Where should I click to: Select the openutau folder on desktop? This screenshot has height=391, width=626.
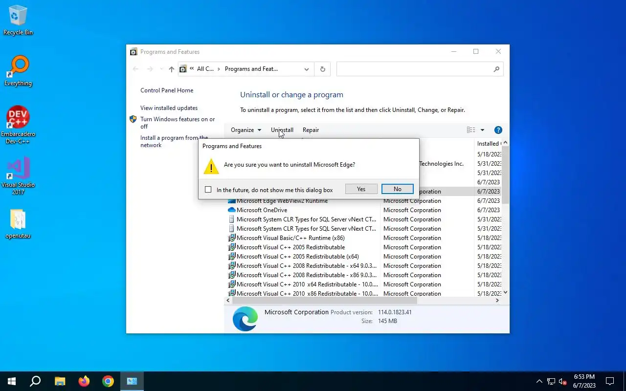[x=18, y=223]
